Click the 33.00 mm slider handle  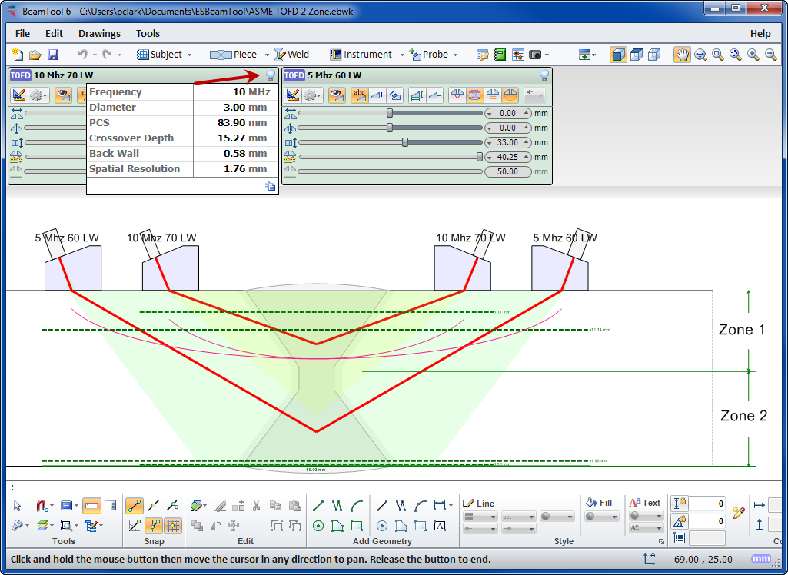coord(405,142)
